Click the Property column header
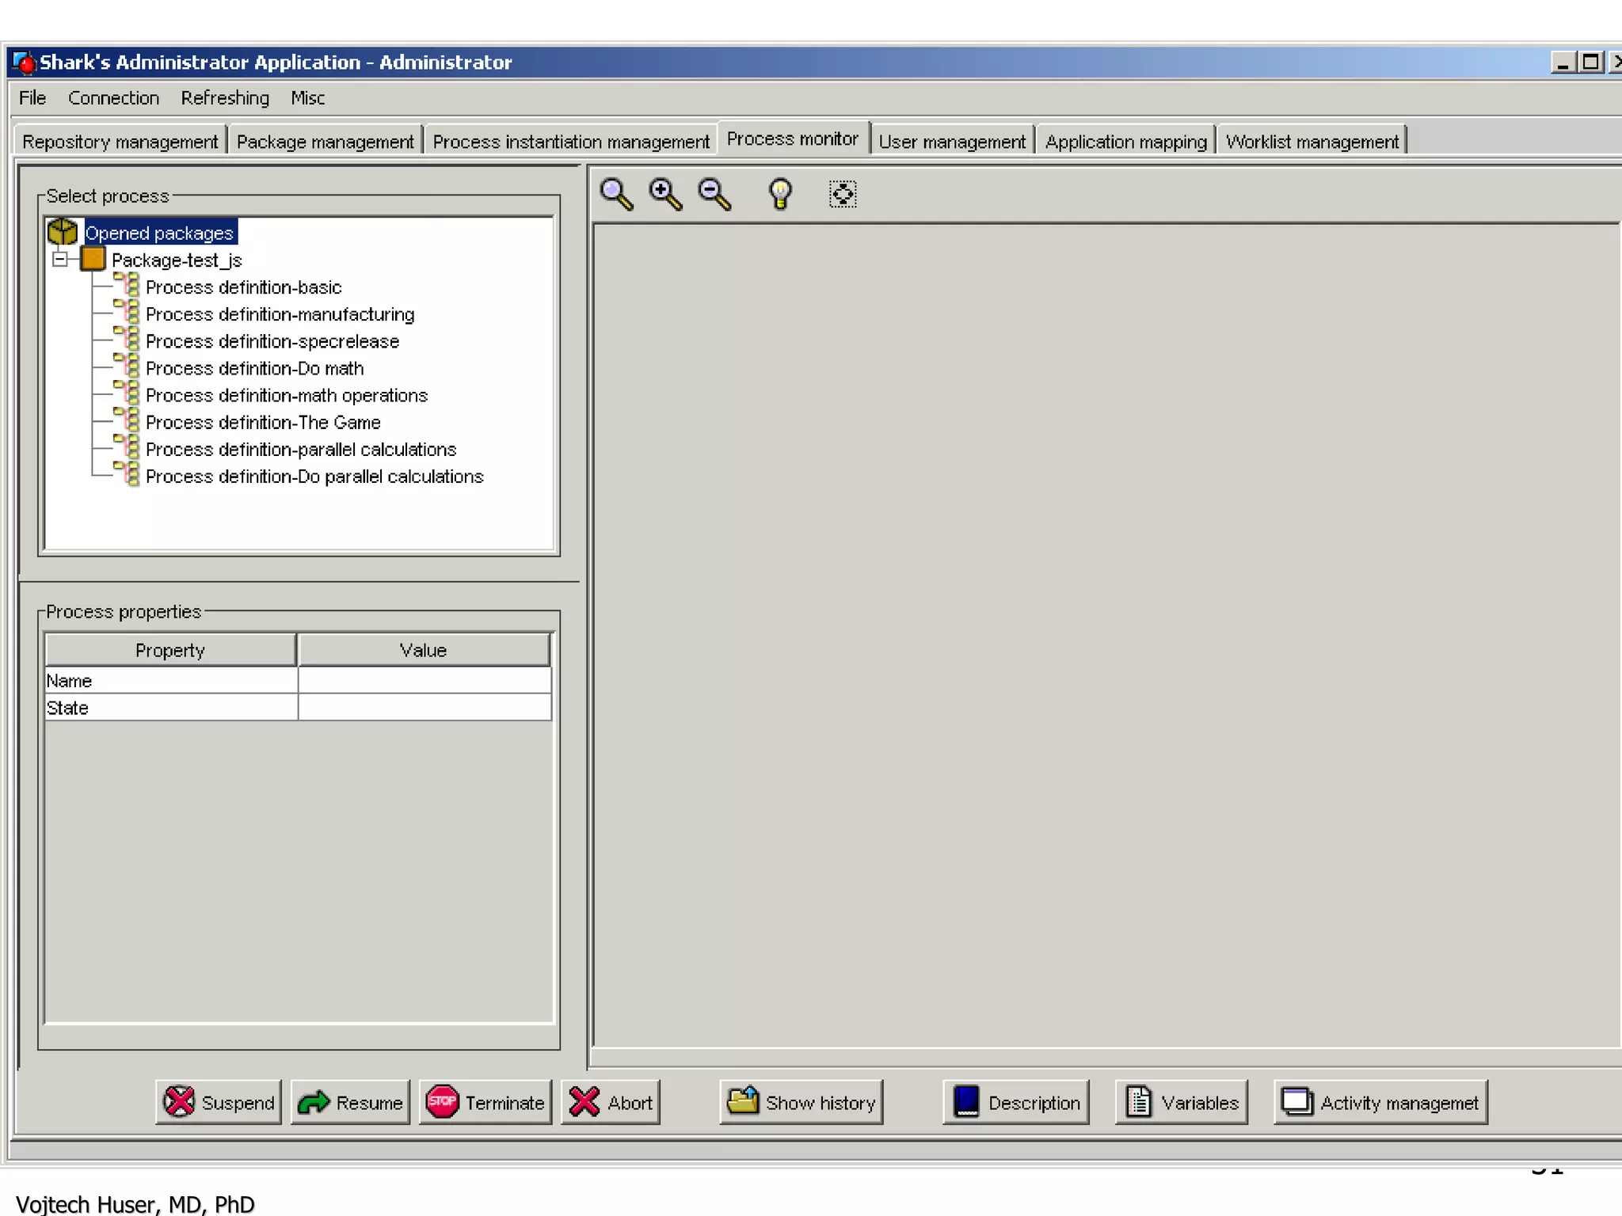 [170, 650]
